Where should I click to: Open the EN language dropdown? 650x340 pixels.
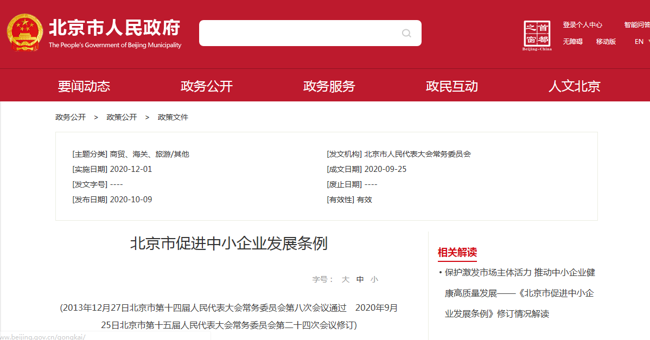[639, 41]
